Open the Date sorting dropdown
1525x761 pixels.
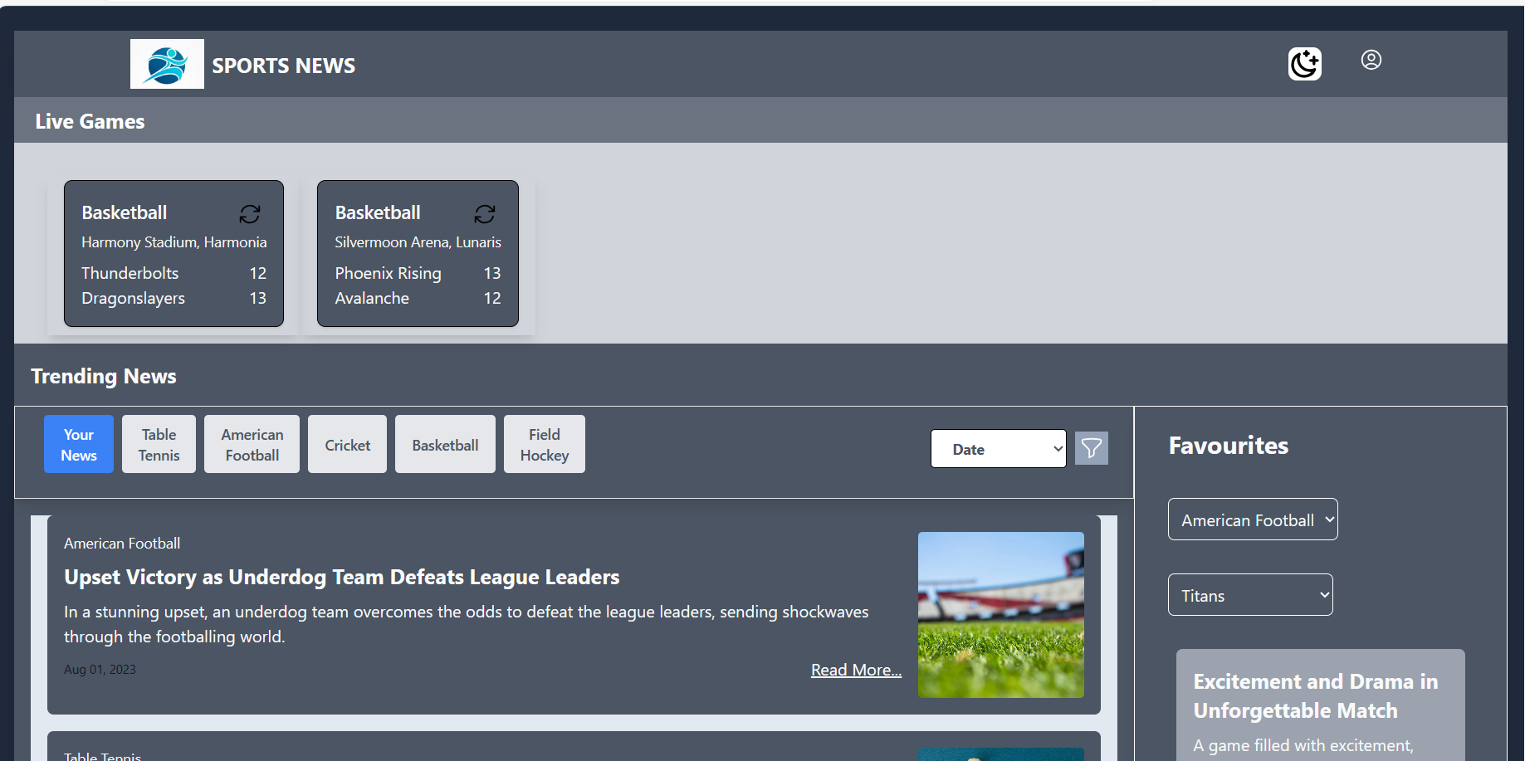pyautogui.click(x=998, y=448)
